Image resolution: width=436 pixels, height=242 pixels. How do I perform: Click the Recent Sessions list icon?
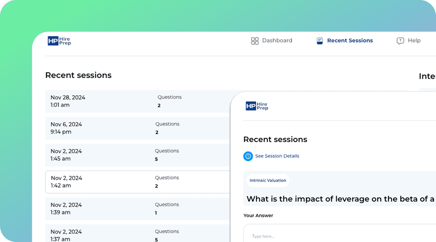(320, 41)
